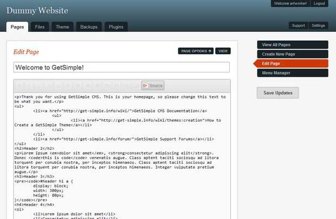Click 'GetSimple CMS Documentation' link source line
The width and height of the screenshot is (336, 219).
click(120, 111)
